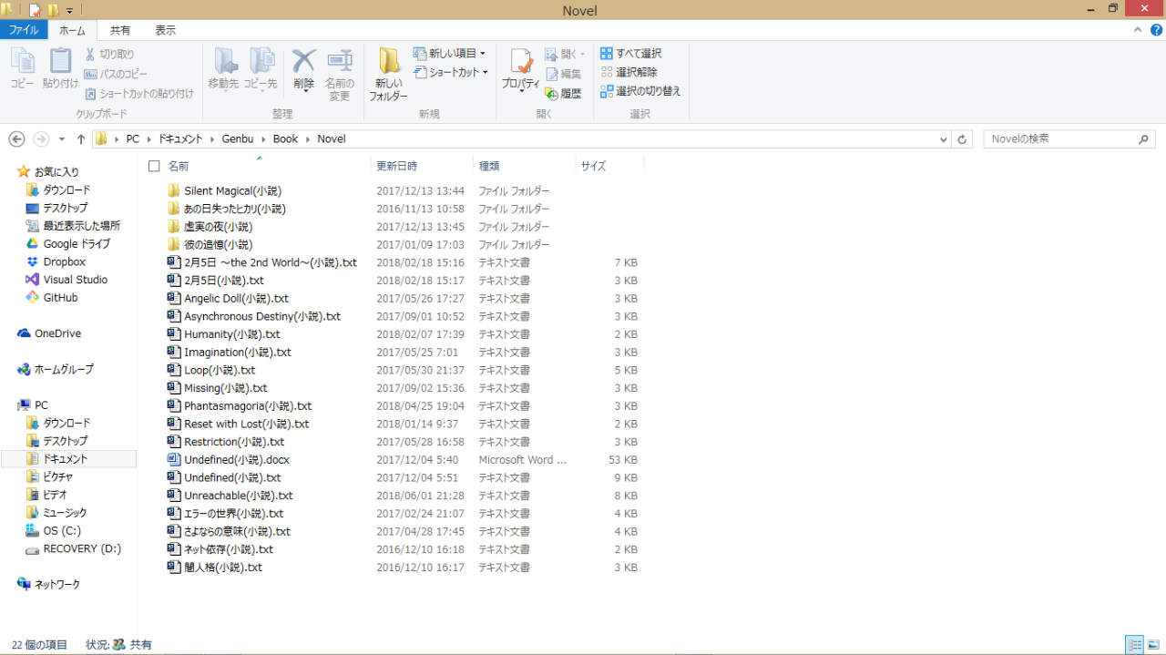Open the address bar history dropdown
Viewport: 1166px width, 655px height.
[943, 139]
